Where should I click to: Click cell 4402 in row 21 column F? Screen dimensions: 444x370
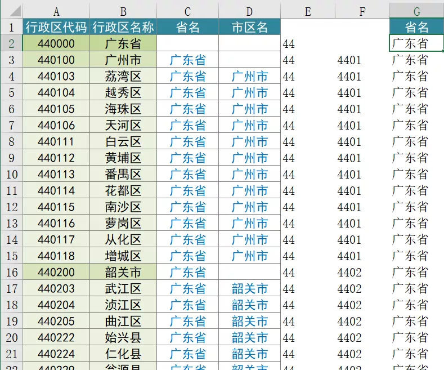click(362, 354)
